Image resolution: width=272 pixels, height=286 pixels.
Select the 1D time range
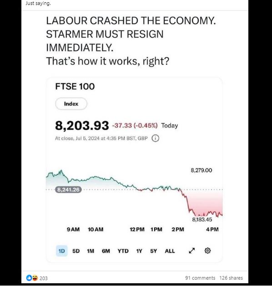[x=62, y=251]
